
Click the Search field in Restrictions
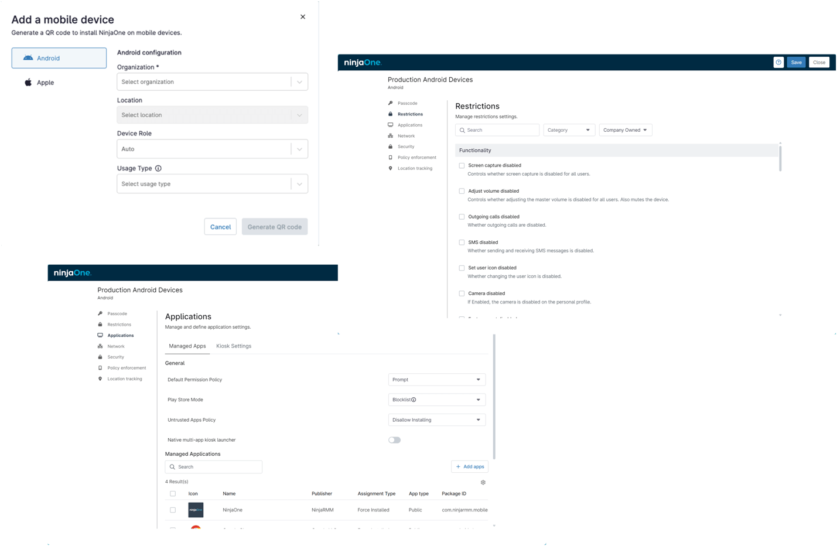coord(497,130)
